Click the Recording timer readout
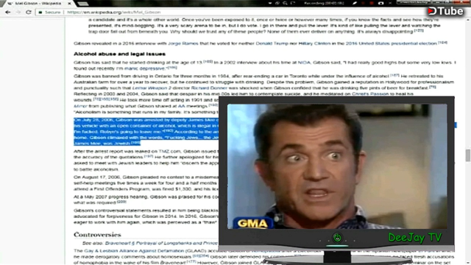471x265 pixels. click(x=324, y=3)
